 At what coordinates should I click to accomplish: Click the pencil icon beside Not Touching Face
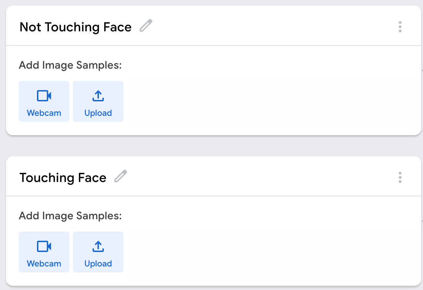146,26
